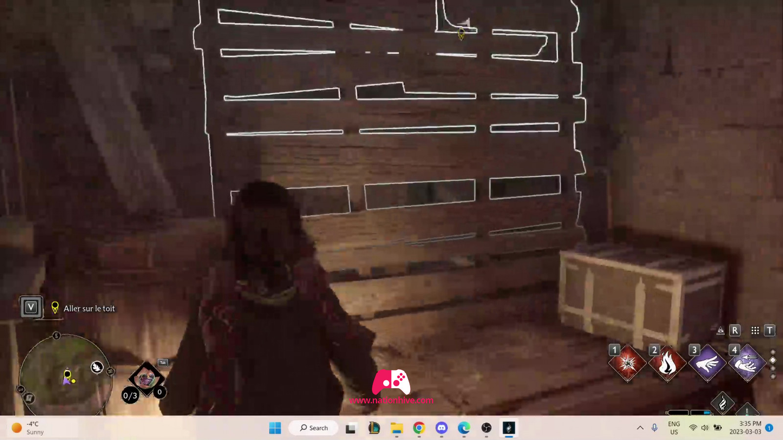Image resolution: width=783 pixels, height=440 pixels.
Task: Open the OBS Studio taskbar icon
Action: pyautogui.click(x=486, y=428)
